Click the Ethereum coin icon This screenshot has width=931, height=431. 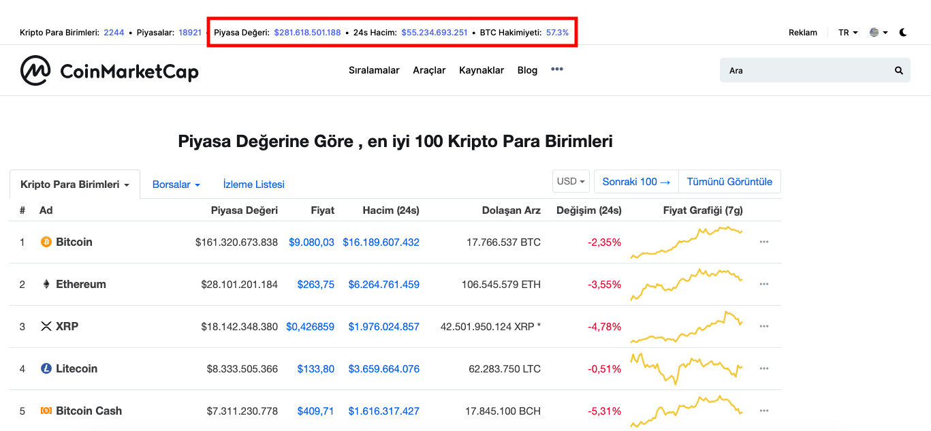46,284
